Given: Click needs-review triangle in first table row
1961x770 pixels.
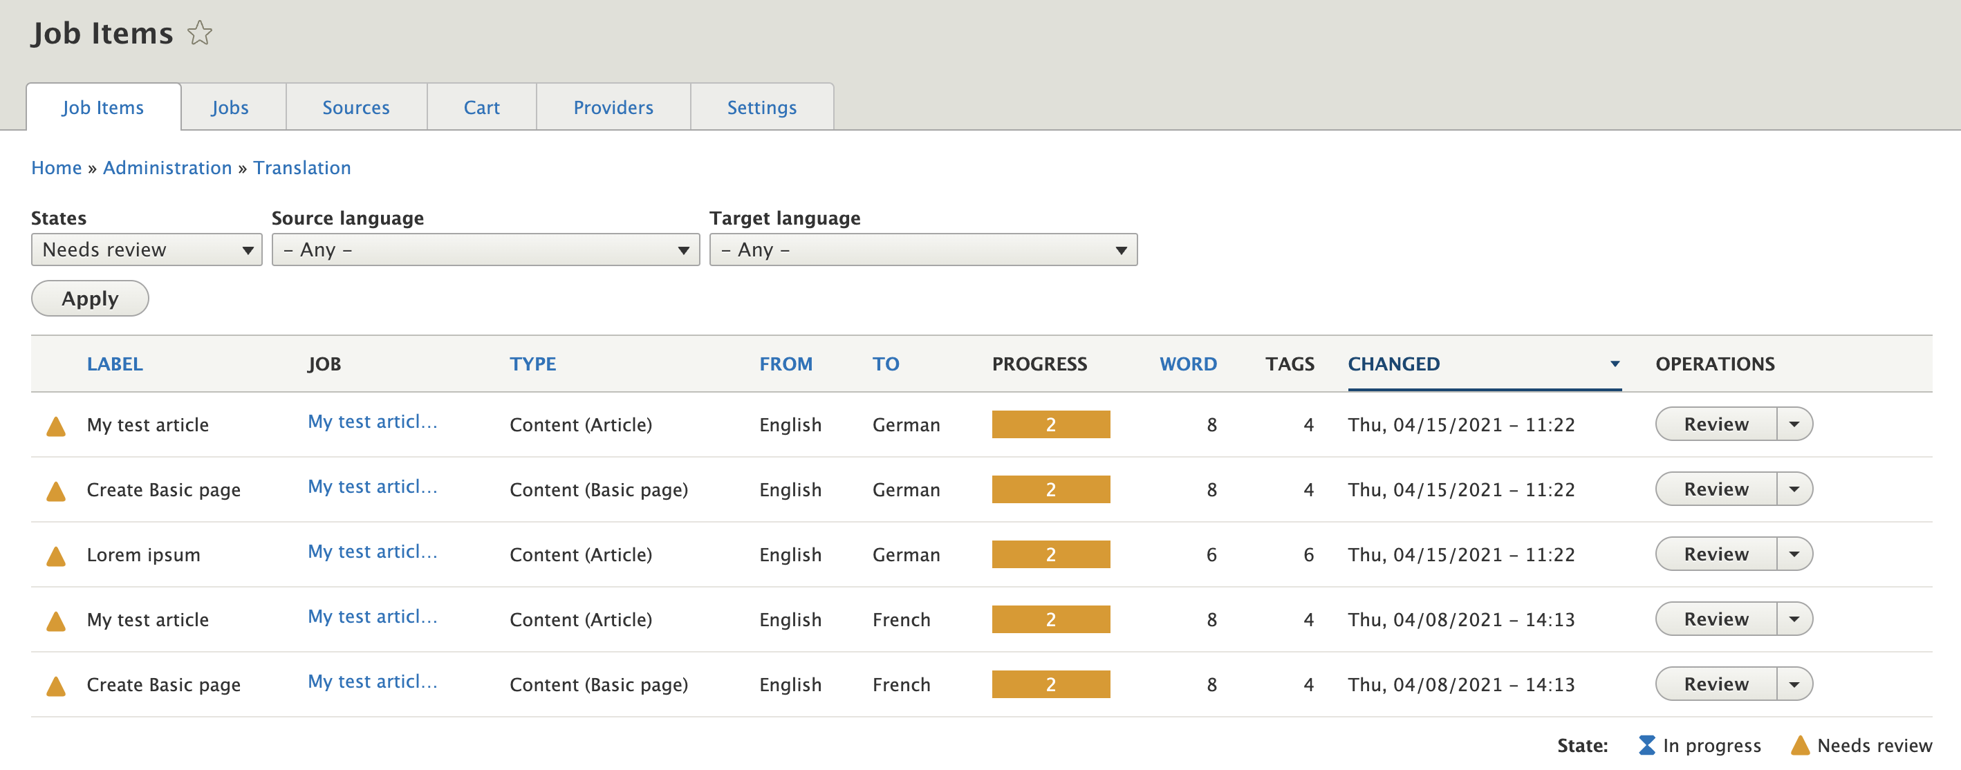Looking at the screenshot, I should coord(55,426).
